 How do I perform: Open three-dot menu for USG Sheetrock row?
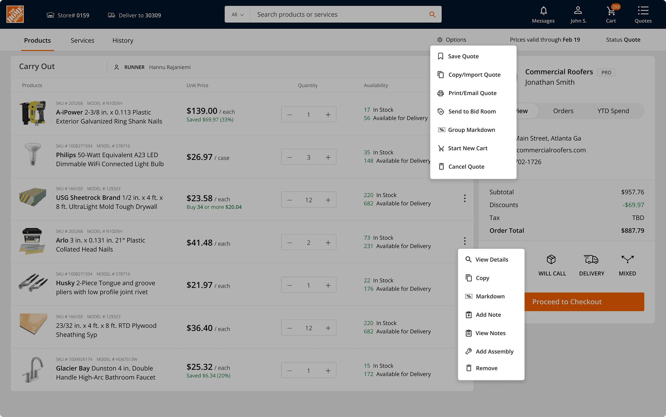(x=465, y=198)
